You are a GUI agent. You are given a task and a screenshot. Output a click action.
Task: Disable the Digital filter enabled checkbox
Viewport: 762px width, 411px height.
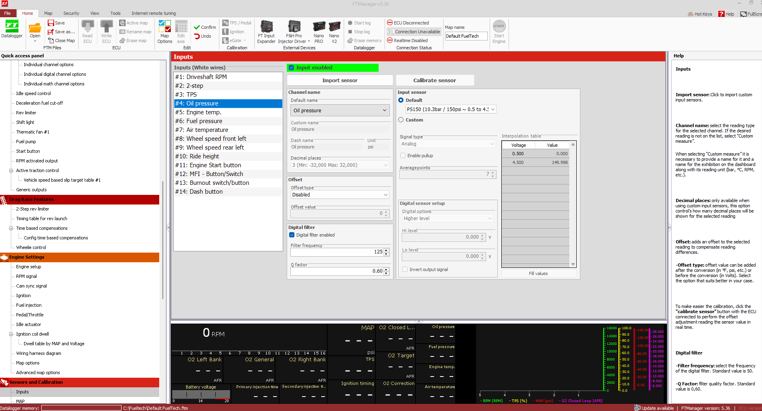292,235
